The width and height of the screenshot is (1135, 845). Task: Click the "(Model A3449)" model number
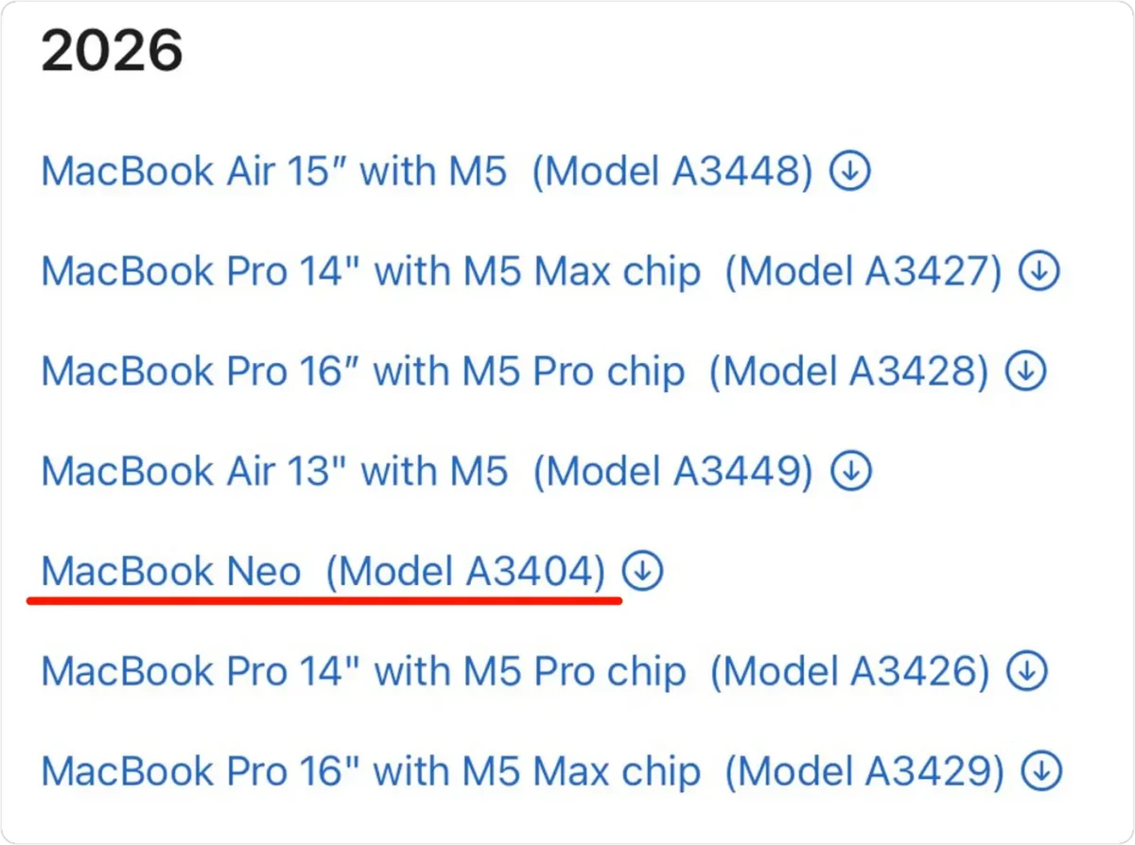click(x=672, y=471)
